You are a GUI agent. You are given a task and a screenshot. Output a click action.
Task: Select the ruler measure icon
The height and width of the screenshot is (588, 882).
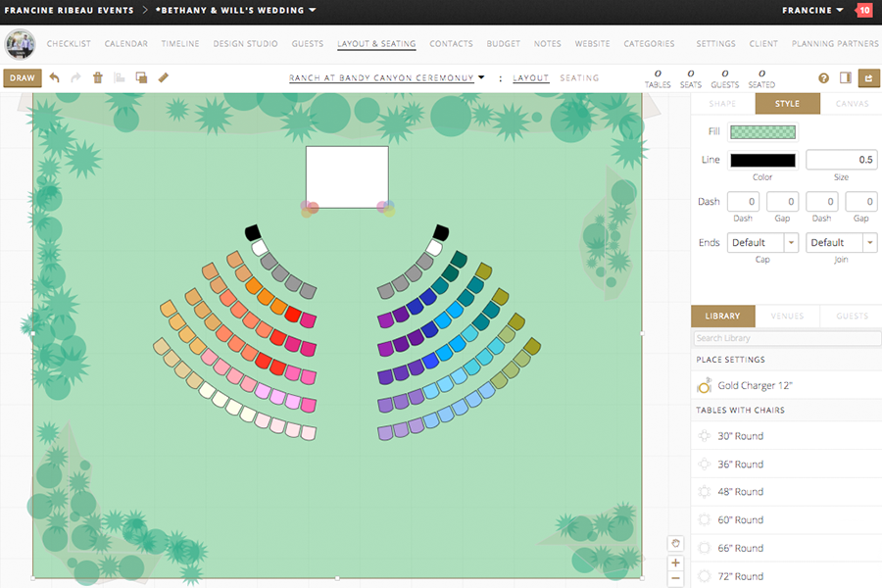pyautogui.click(x=163, y=76)
